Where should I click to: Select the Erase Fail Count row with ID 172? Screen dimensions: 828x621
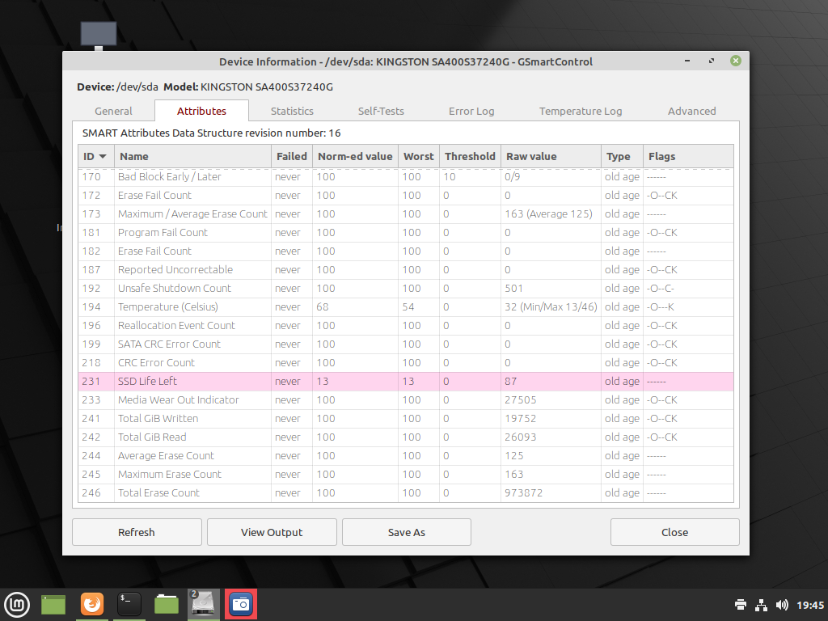pos(406,196)
